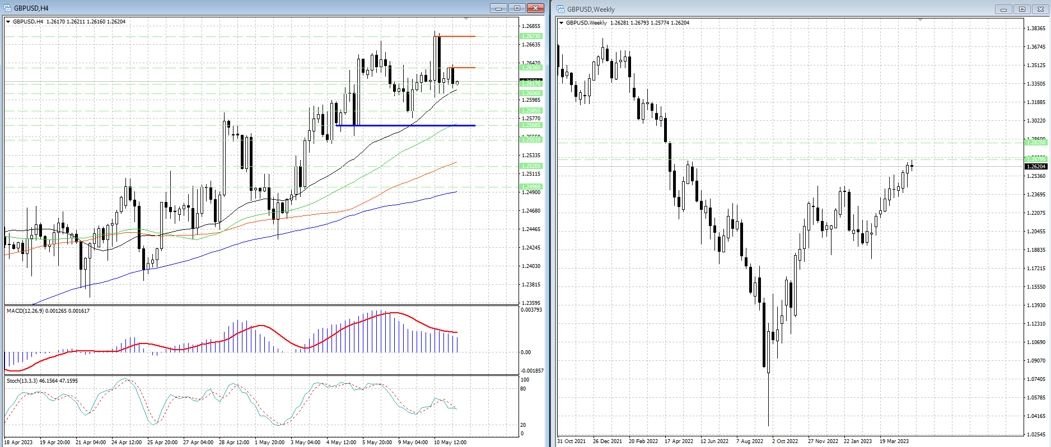Image resolution: width=1051 pixels, height=447 pixels.
Task: Minimize the GBPUSD,H4 chart window
Action: tap(498, 8)
